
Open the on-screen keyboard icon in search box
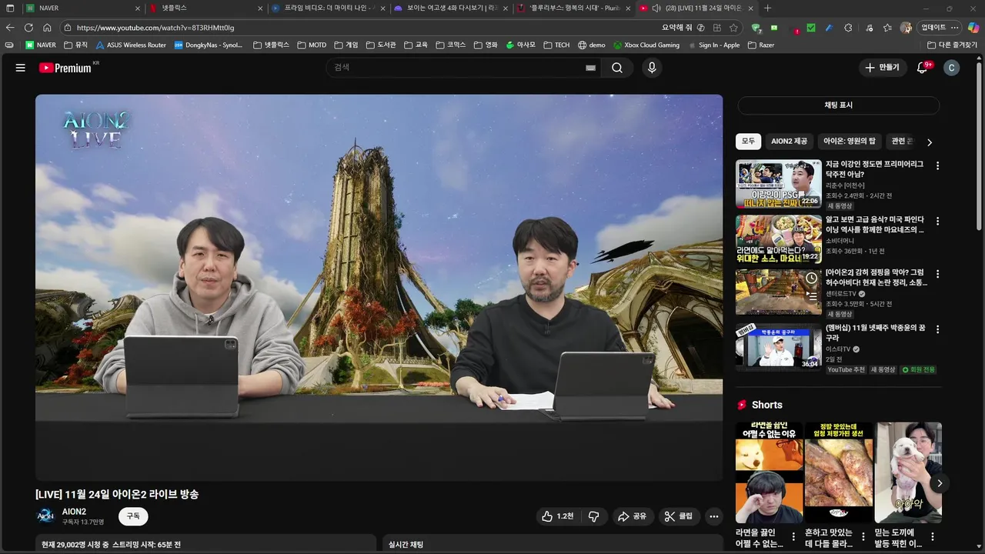590,68
